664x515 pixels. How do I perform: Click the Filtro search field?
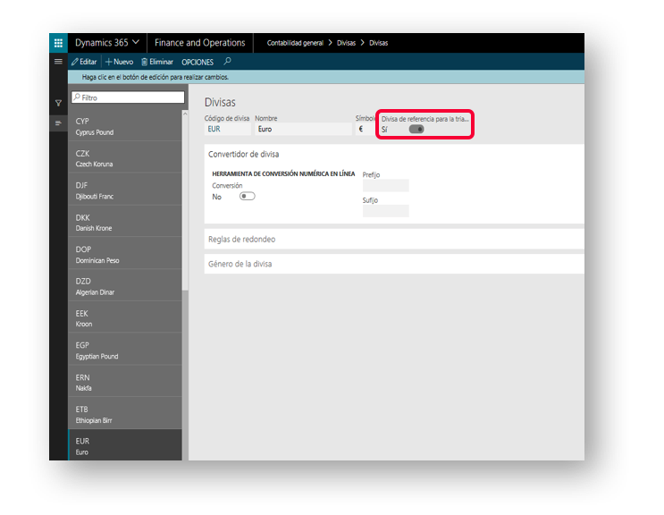click(128, 97)
